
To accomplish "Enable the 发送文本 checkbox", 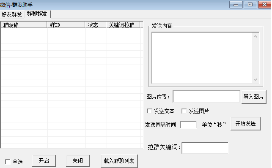I will (x=149, y=111).
